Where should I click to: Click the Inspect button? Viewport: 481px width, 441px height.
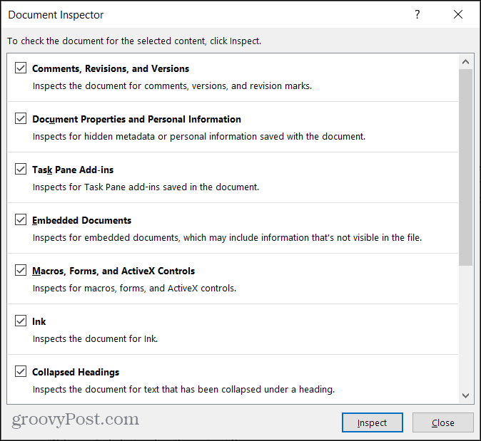click(x=372, y=422)
